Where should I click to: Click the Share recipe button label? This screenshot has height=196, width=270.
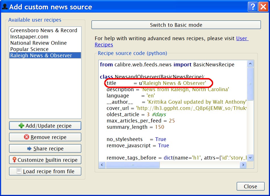pyautogui.click(x=49, y=148)
